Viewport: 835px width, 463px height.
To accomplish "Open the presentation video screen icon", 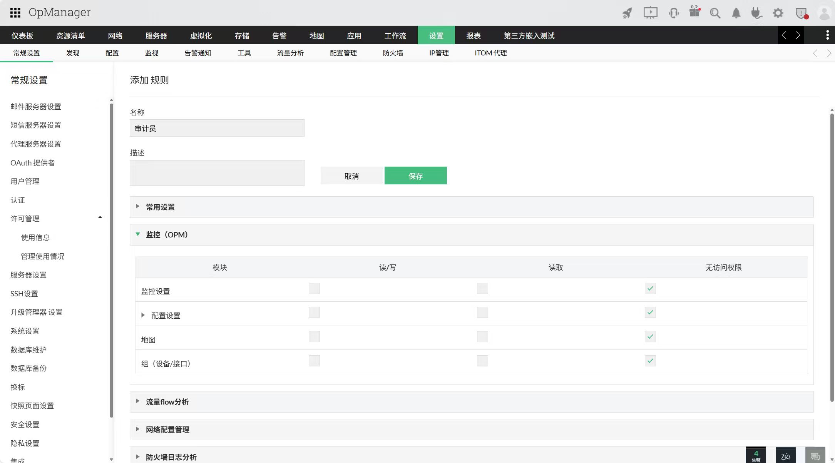I will 650,13.
